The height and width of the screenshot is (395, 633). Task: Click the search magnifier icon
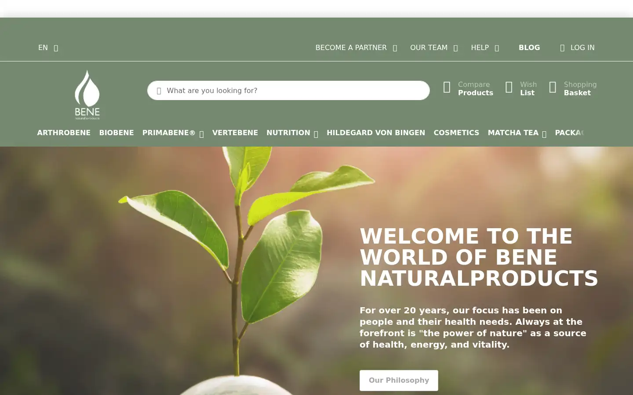tap(159, 91)
